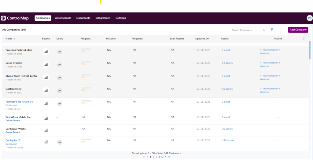Click Upstream Mix source icon
Image resolution: width=313 pixels, height=160 pixels.
click(x=46, y=90)
